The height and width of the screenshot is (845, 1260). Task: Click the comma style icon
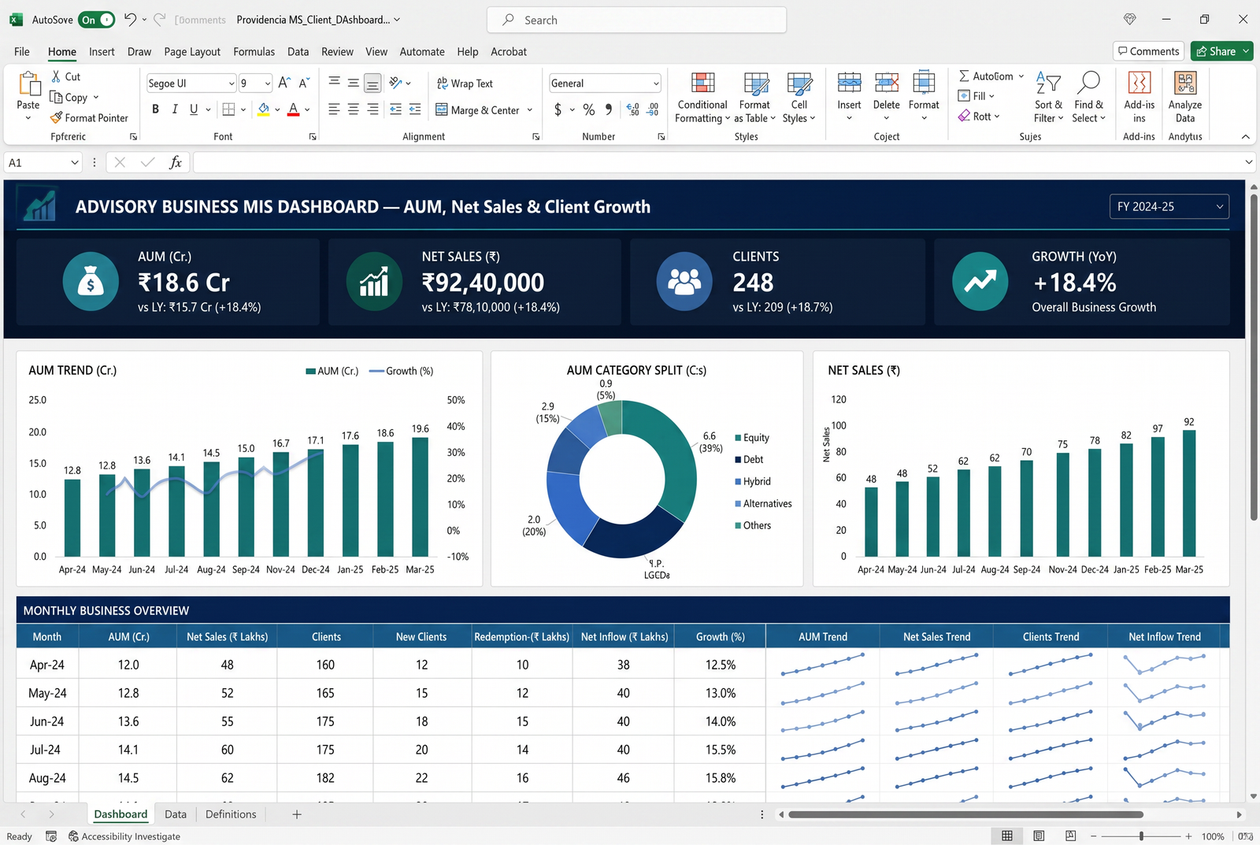608,109
